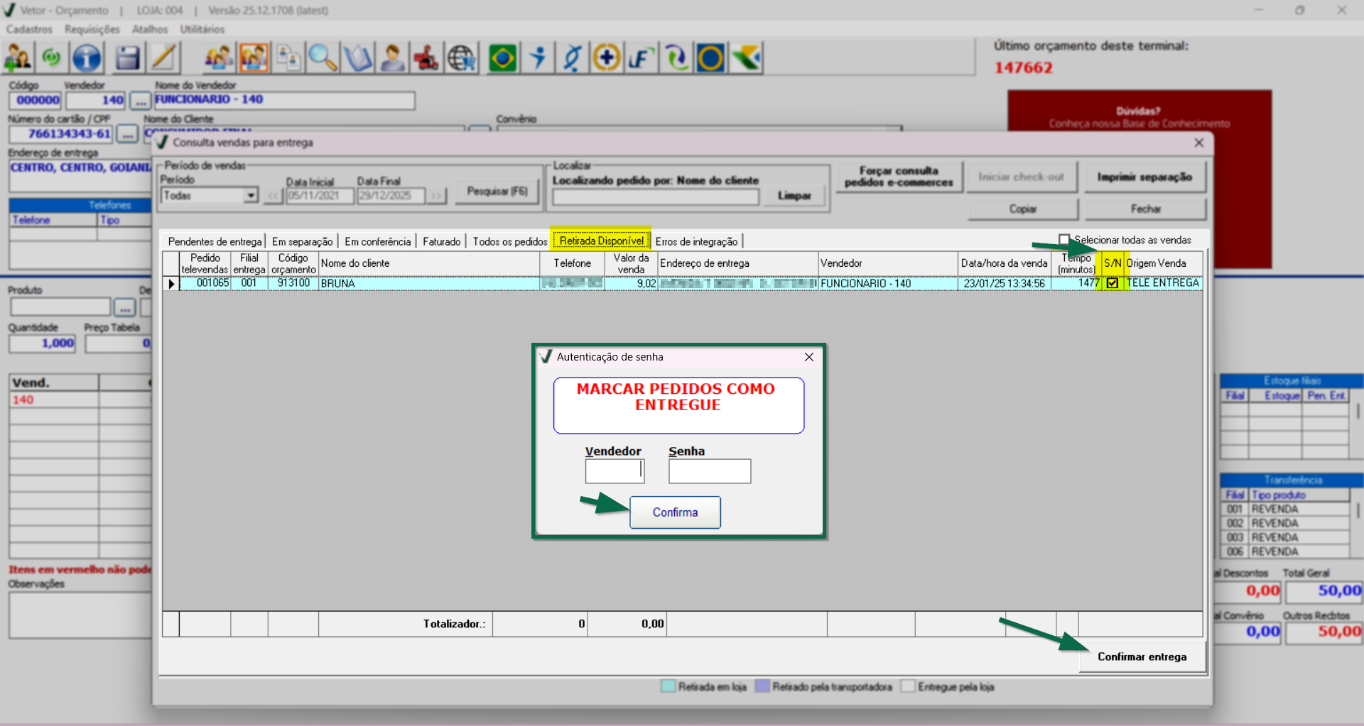The width and height of the screenshot is (1364, 726).
Task: Click the '>>' arrow after Data Final
Action: pos(436,196)
